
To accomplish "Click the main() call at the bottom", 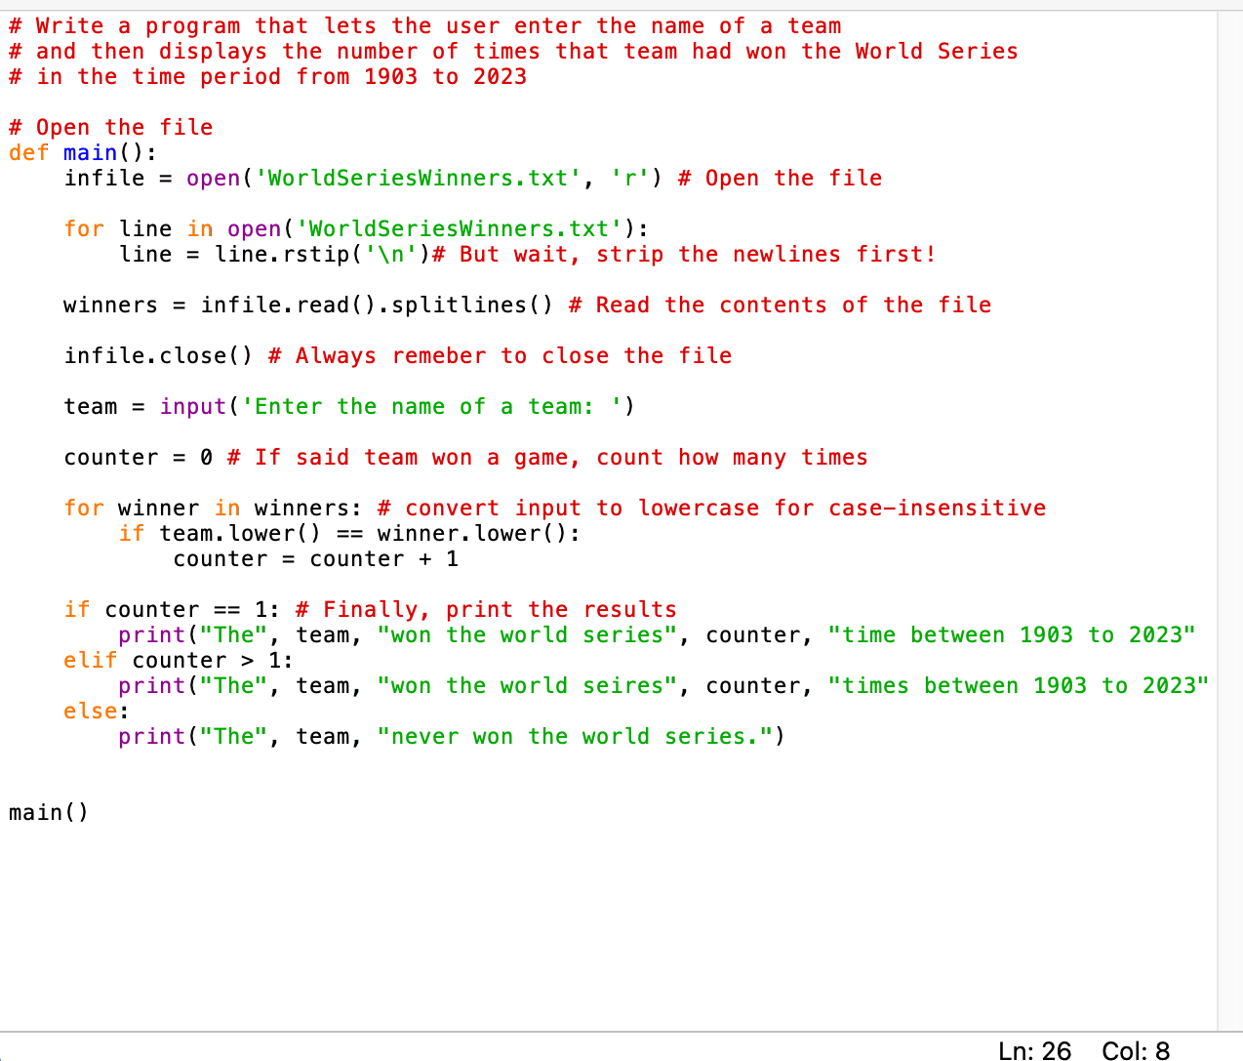I will pyautogui.click(x=47, y=811).
